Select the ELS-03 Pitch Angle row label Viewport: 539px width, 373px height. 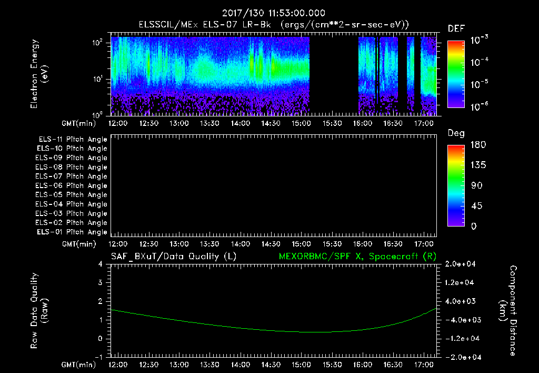(72, 214)
